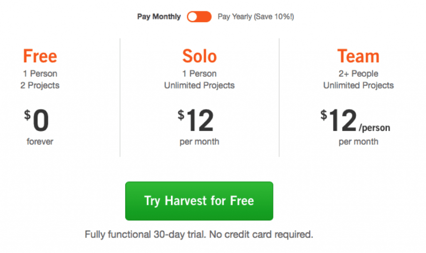Click the $12 price under Solo
426x253 pixels.
tap(196, 120)
